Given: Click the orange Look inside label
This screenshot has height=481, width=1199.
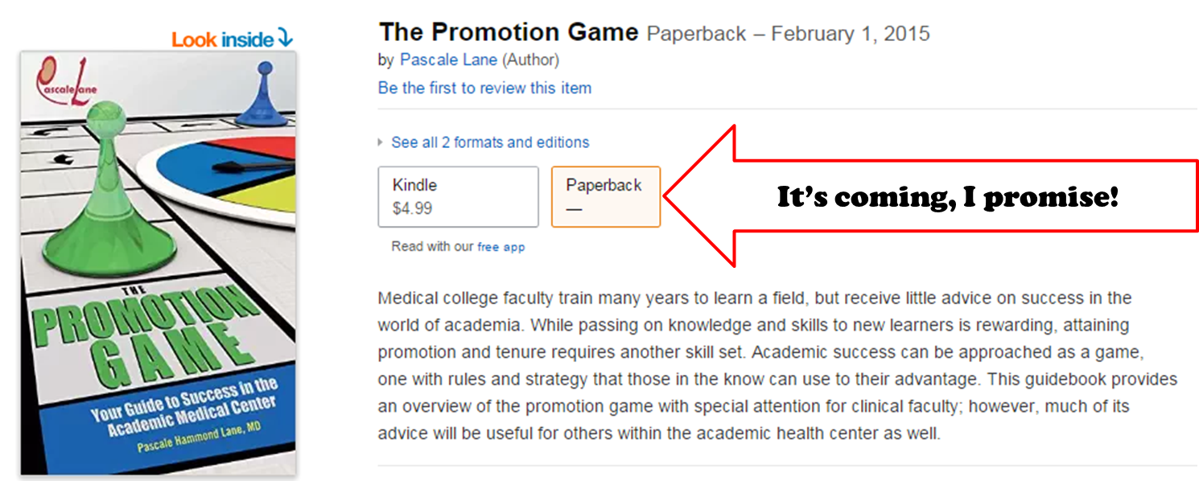Looking at the screenshot, I should [223, 39].
